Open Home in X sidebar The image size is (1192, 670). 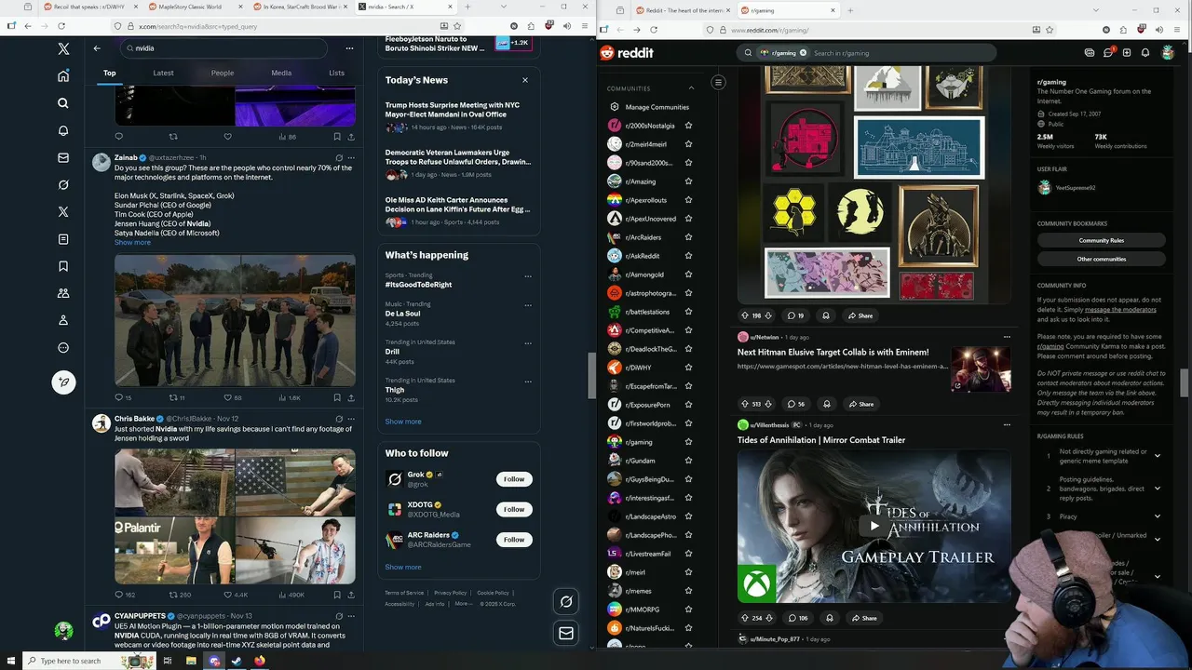(63, 76)
